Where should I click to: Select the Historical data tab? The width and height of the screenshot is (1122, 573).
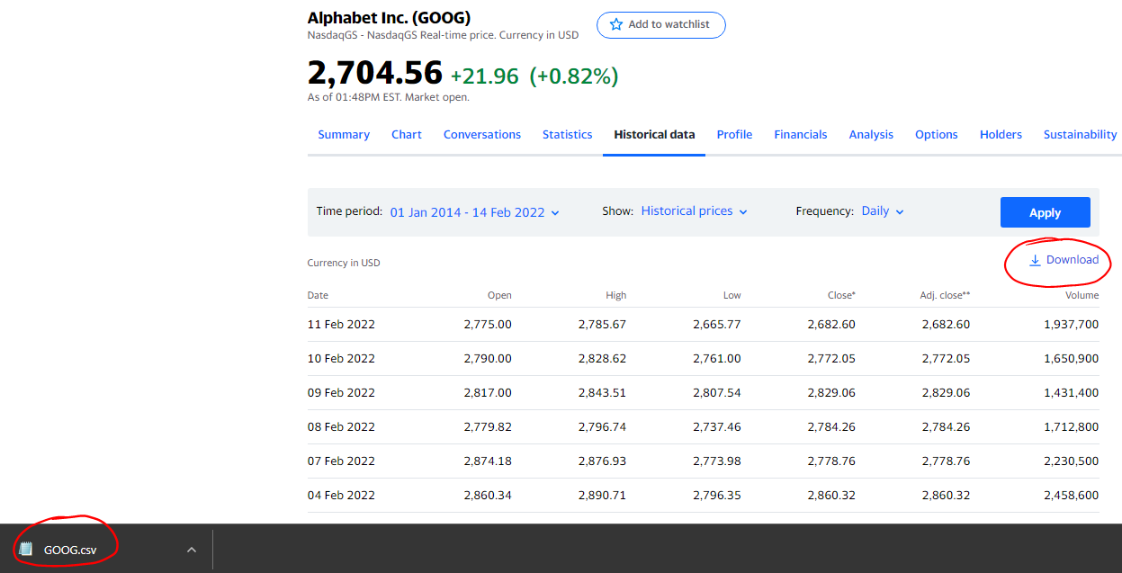[654, 135]
